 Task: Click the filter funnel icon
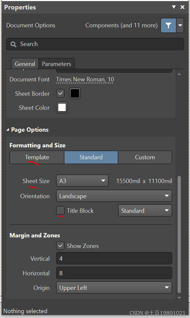click(168, 25)
